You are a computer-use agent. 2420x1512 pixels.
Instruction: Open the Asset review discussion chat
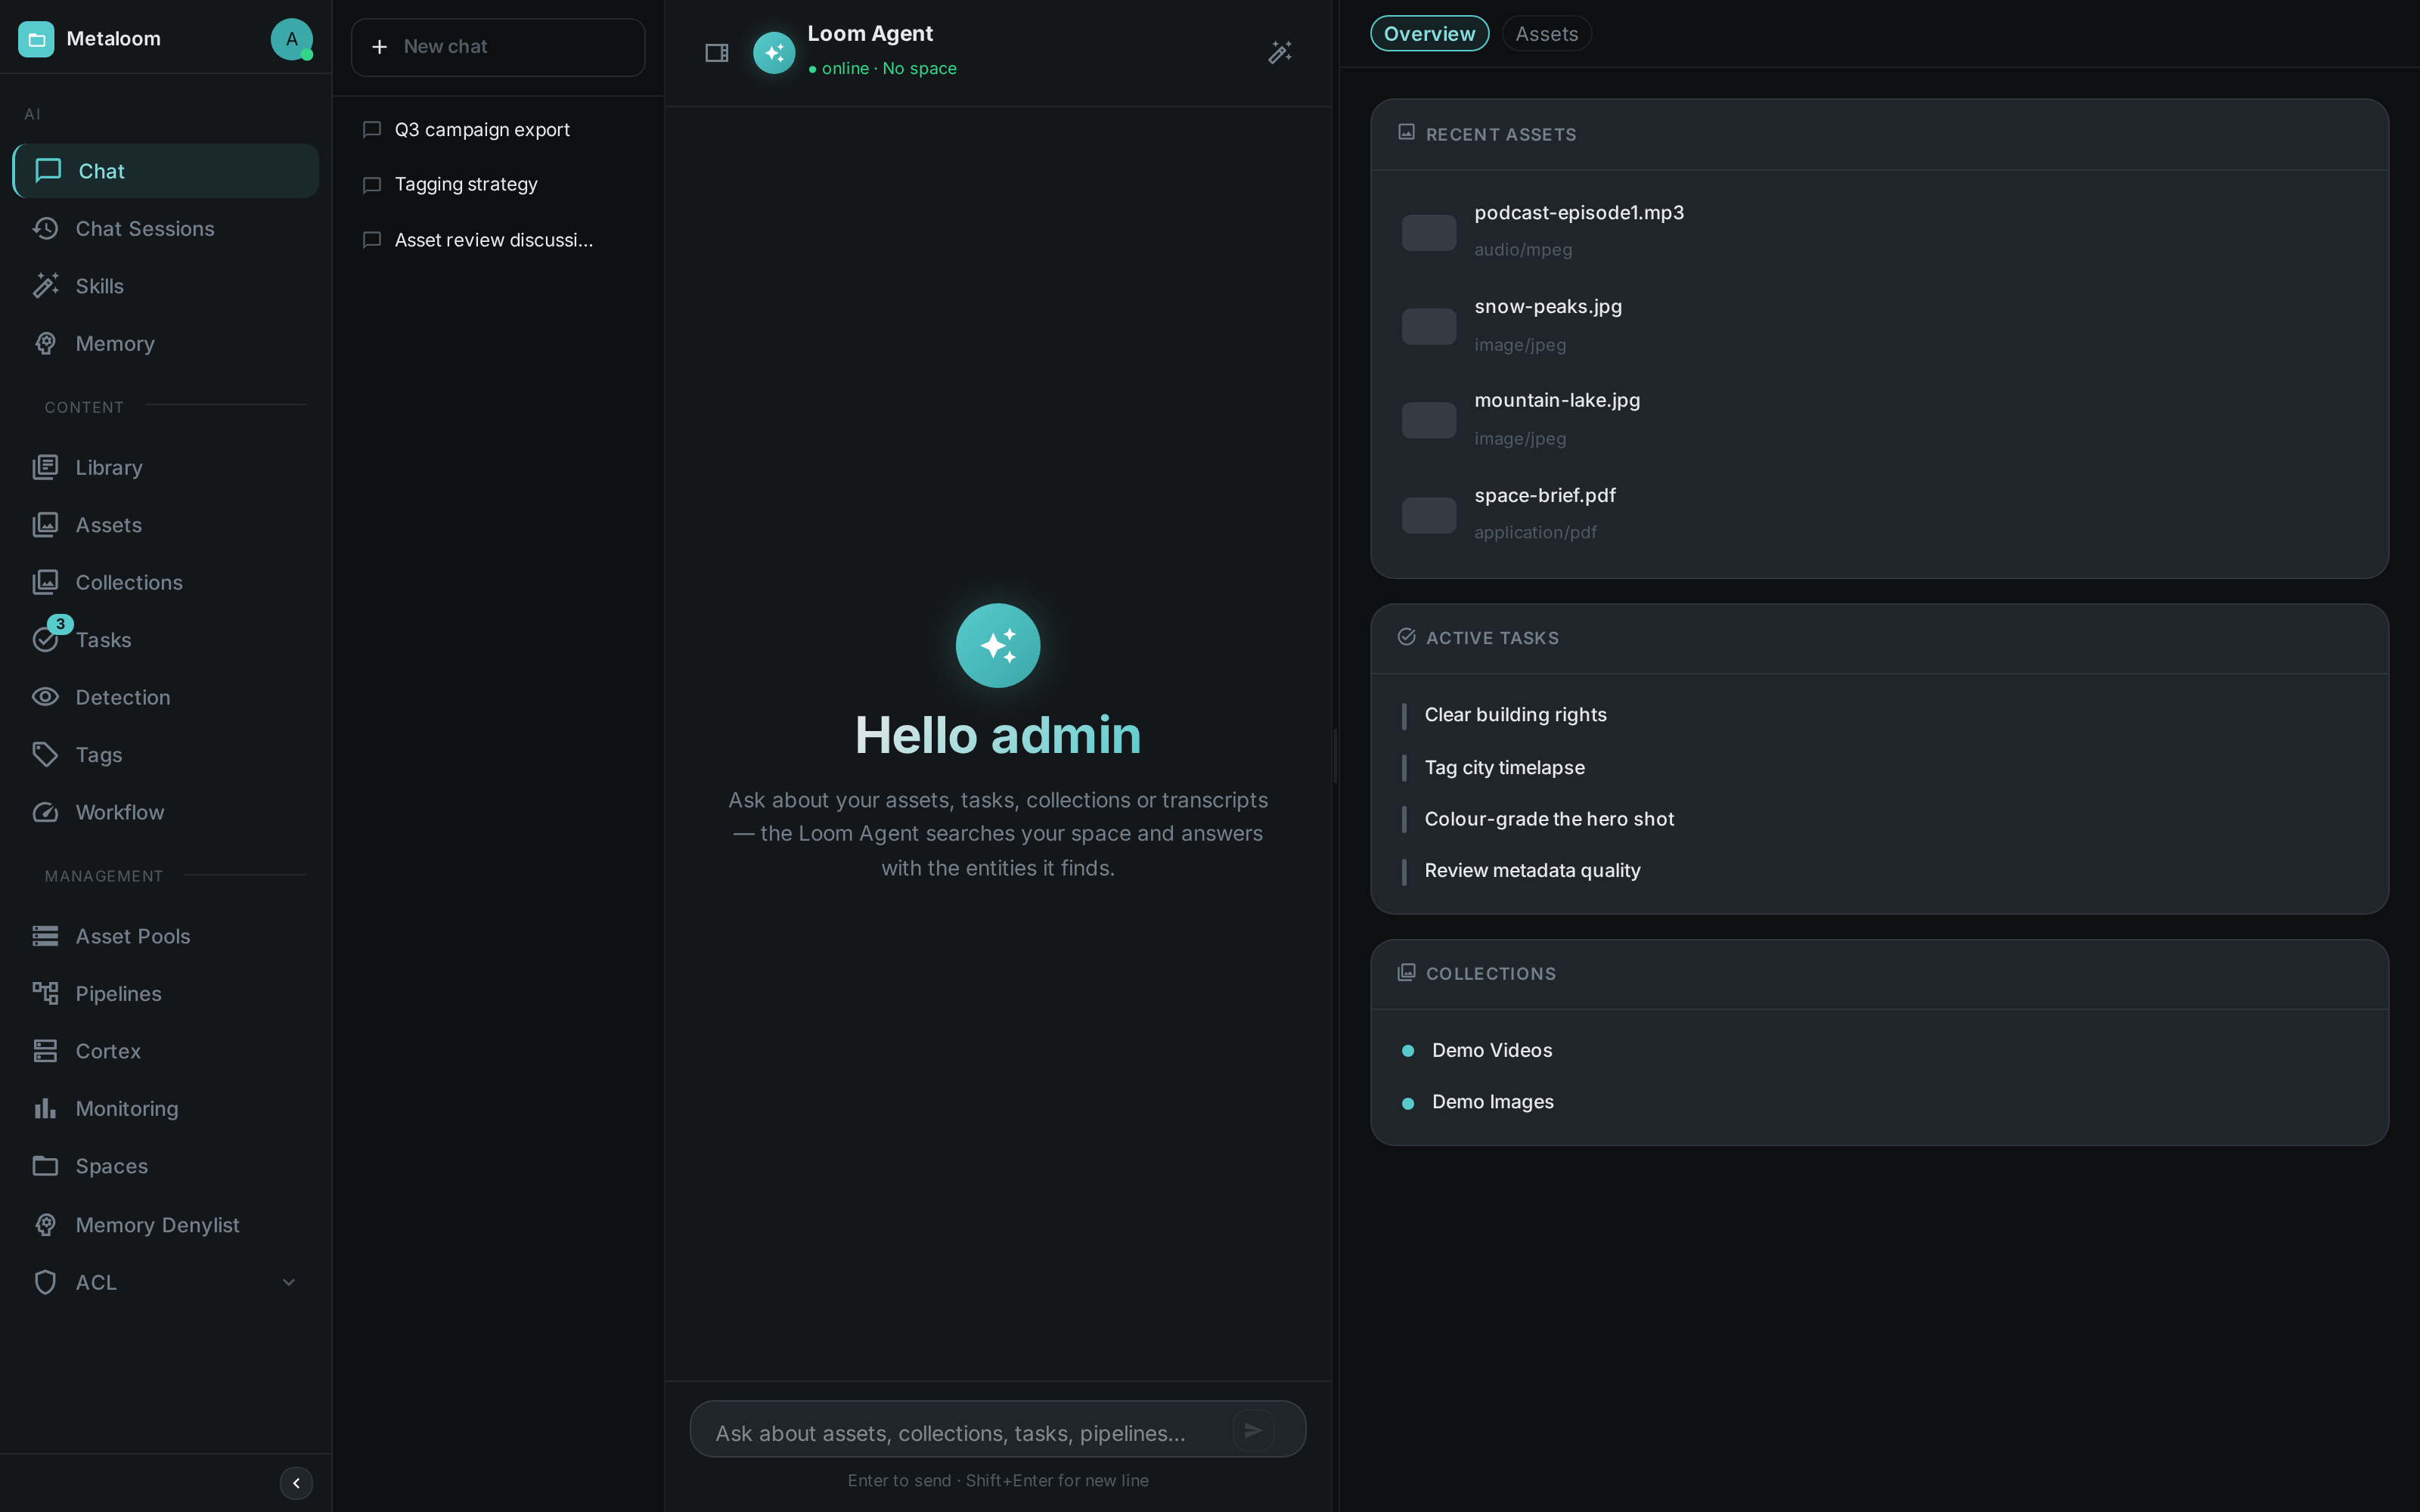pyautogui.click(x=498, y=240)
